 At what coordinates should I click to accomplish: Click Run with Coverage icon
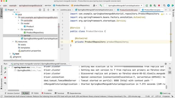pos(155,5)
